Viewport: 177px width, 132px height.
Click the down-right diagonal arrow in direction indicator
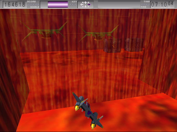click(x=88, y=6)
